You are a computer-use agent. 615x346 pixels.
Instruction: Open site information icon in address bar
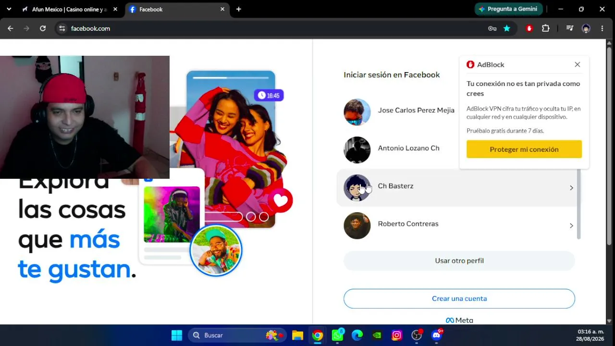point(62,28)
